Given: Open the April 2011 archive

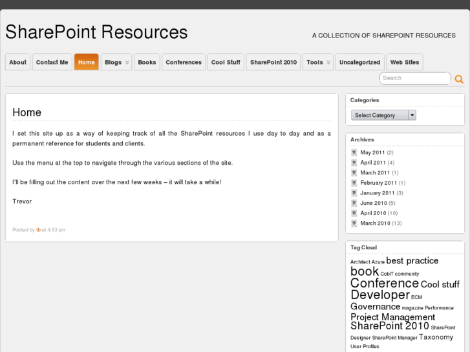Looking at the screenshot, I should pos(373,163).
